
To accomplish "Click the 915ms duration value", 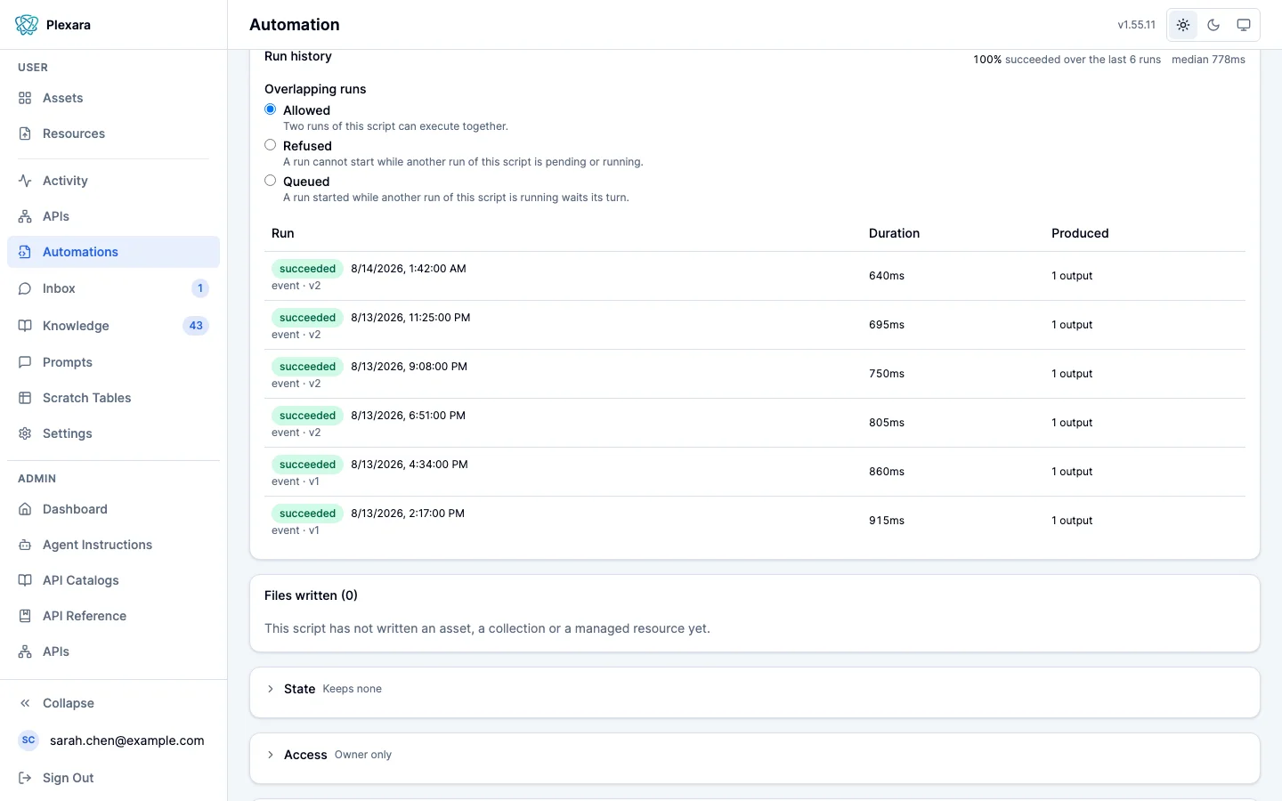I will click(887, 521).
